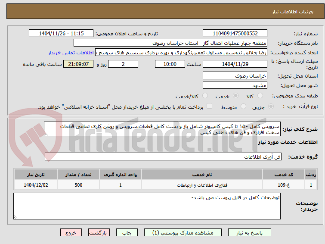Click the واحد اندازه گیری column header
The height and width of the screenshot is (244, 325).
pos(121,175)
